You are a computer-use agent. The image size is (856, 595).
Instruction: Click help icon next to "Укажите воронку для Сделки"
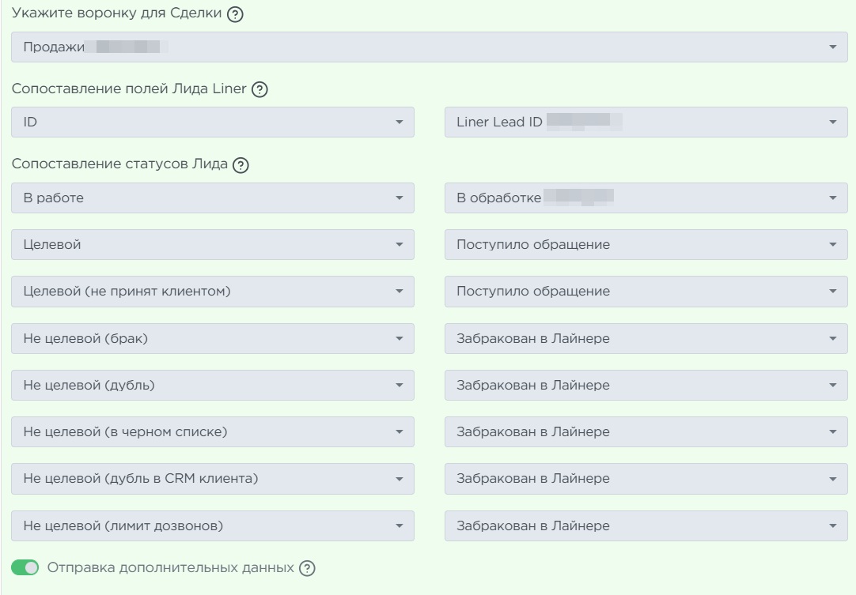tap(233, 17)
